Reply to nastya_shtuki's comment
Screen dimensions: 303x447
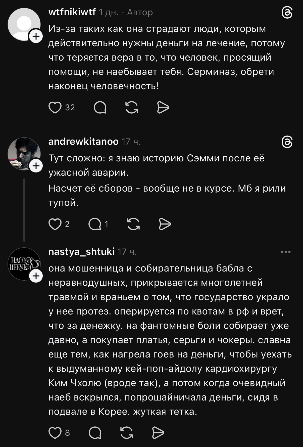[95, 433]
